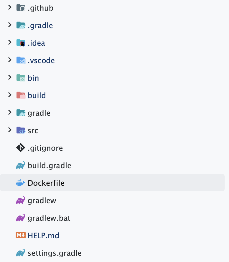Open the HELP.md file
The image size is (229, 262).
43,235
